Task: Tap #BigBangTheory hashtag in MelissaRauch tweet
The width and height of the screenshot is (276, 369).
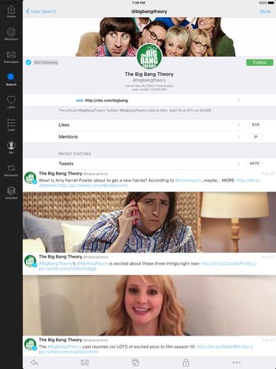Action: click(x=55, y=263)
